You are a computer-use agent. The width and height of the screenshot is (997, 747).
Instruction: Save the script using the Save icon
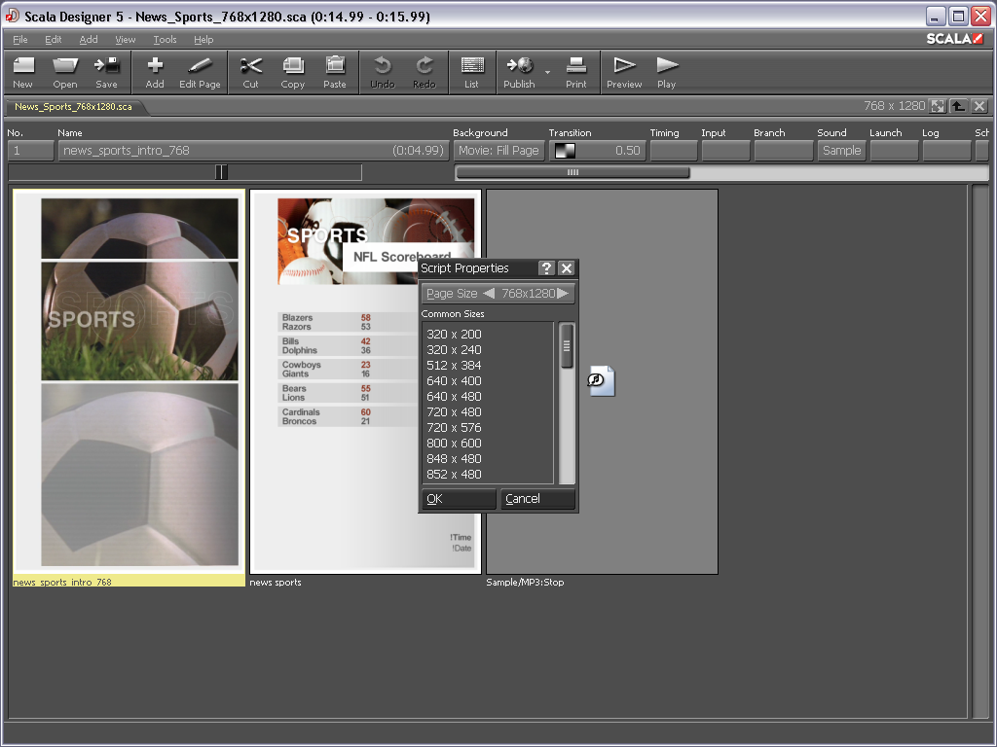tap(106, 71)
